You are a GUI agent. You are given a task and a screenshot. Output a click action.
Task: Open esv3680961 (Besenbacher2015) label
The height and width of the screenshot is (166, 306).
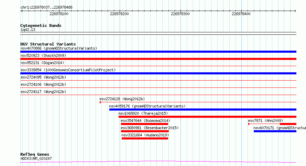click(150, 128)
